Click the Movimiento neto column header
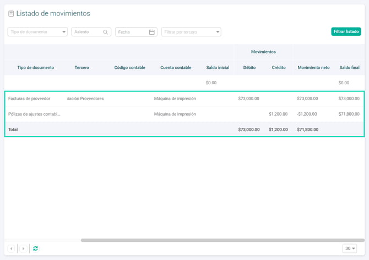Image resolution: width=369 pixels, height=260 pixels. [x=313, y=68]
